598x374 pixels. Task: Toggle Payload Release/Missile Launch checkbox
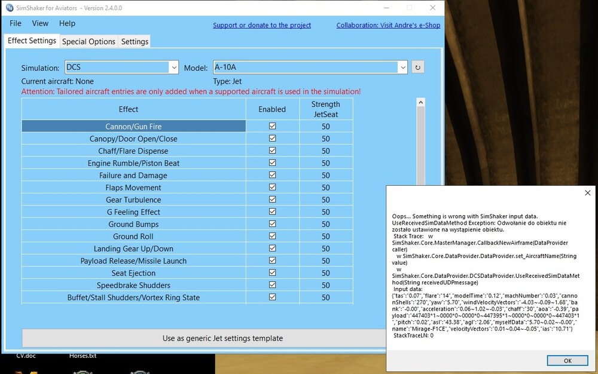(272, 260)
